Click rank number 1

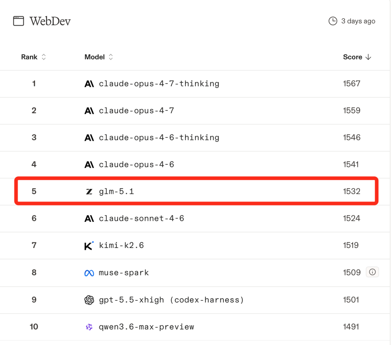(x=34, y=84)
